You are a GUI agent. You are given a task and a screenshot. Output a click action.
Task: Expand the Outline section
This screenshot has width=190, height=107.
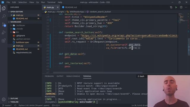14,98
